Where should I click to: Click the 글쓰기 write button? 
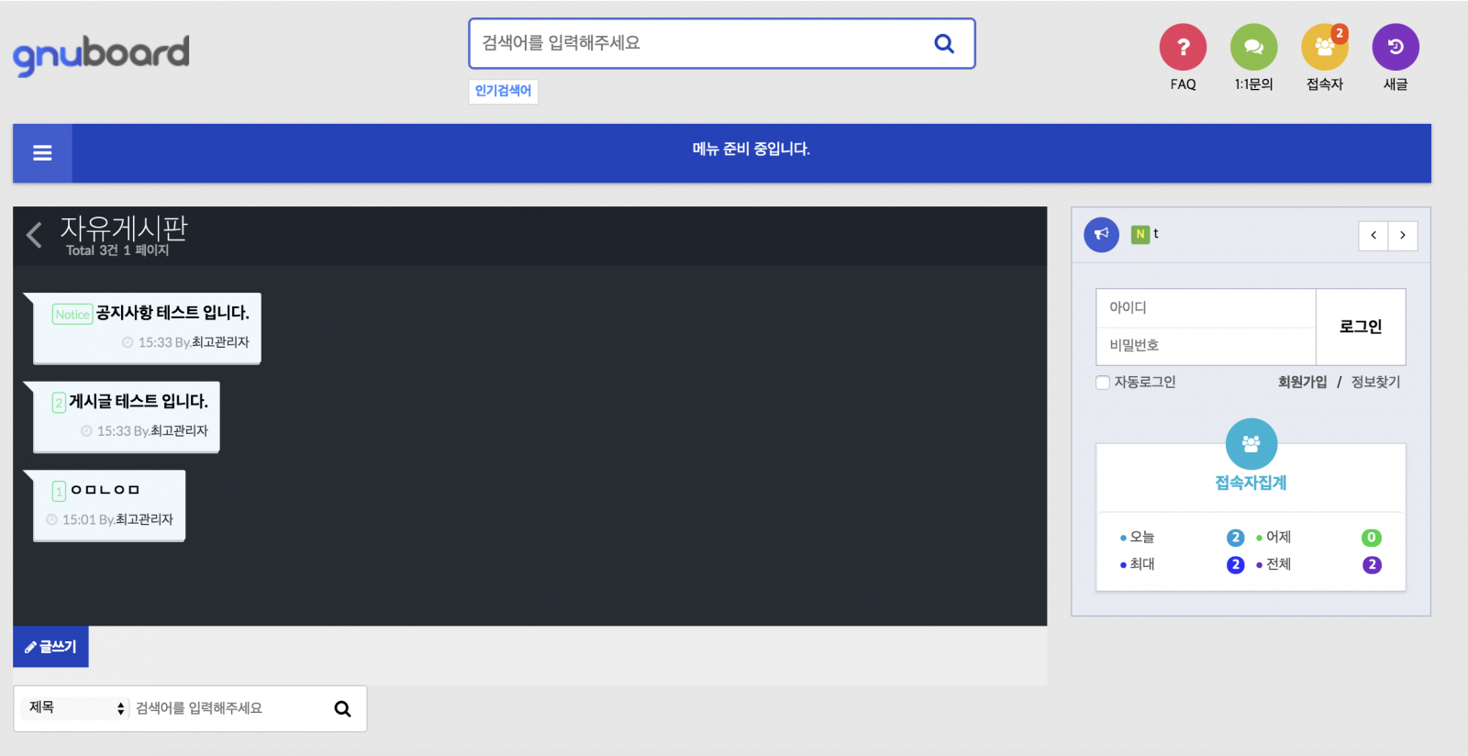click(50, 647)
